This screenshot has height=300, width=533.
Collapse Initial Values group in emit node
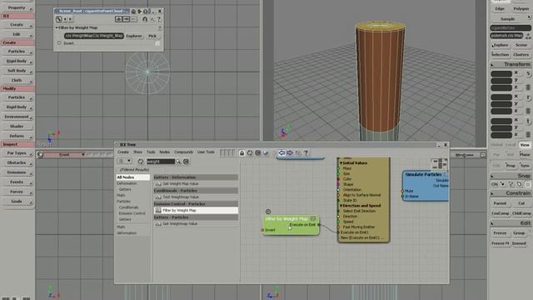coord(341,163)
